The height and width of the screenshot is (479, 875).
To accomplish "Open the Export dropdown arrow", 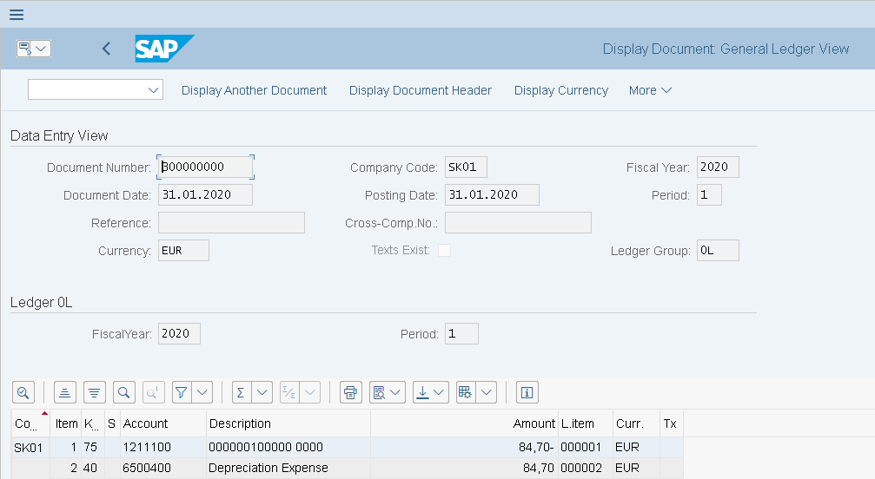I will coord(439,392).
